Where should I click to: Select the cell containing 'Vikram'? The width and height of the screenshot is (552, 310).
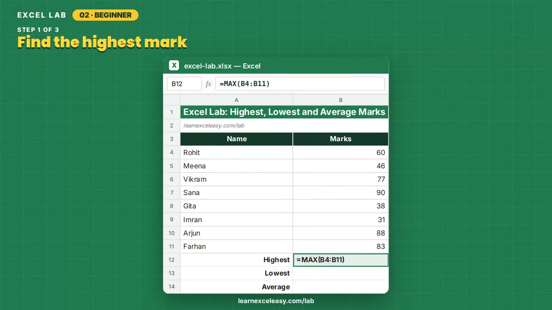(236, 179)
